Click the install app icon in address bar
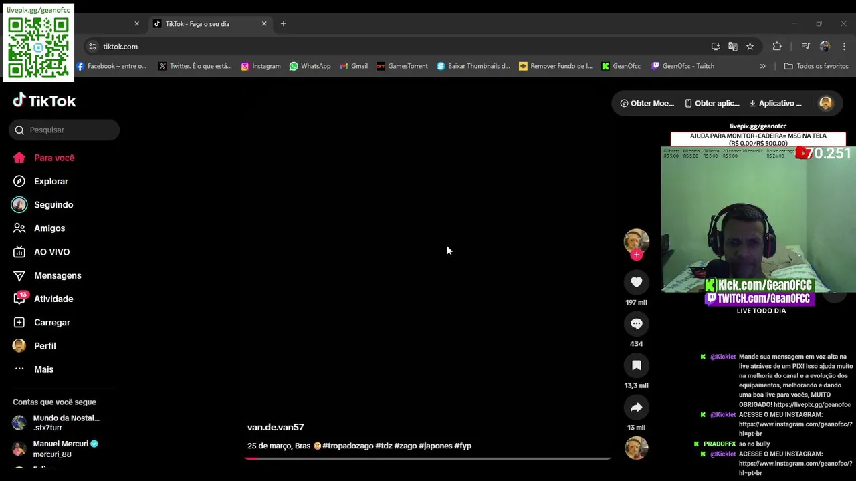This screenshot has height=481, width=856. (715, 46)
